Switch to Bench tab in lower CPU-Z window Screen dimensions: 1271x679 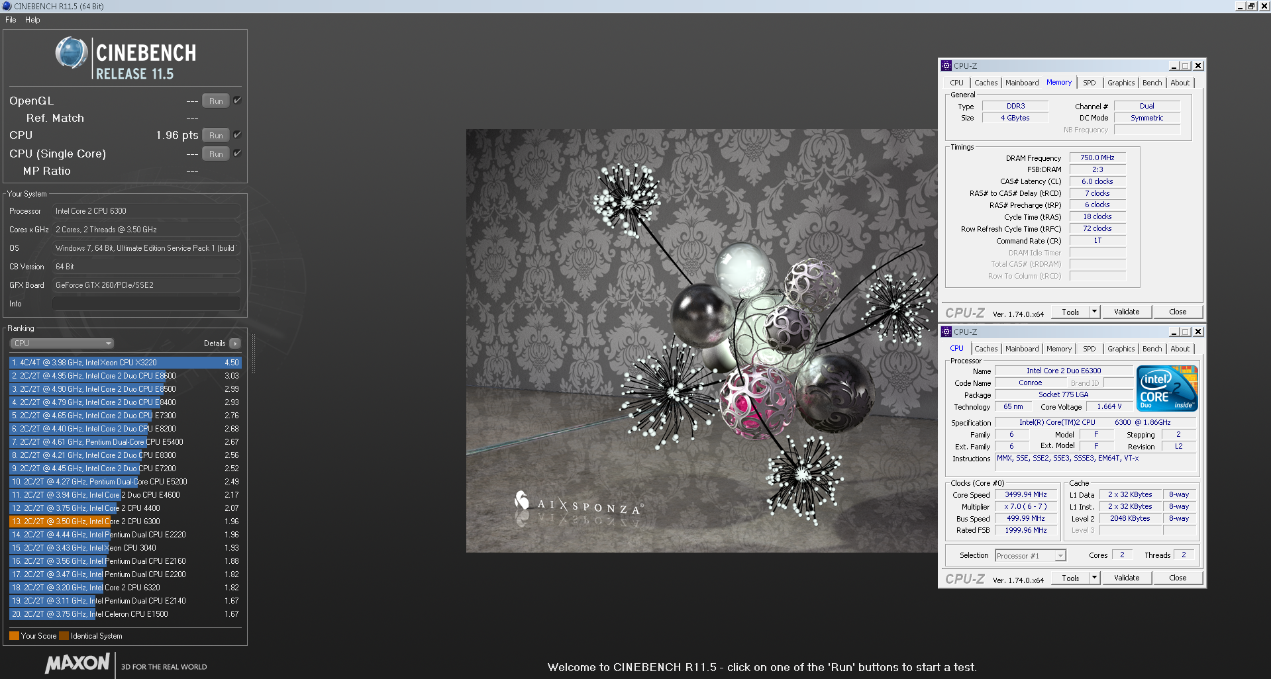1152,349
